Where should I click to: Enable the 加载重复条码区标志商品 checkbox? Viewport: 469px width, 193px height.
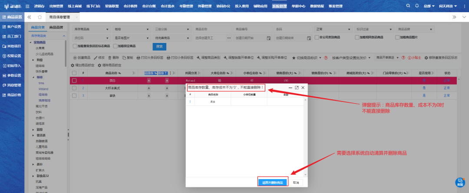coord(75,46)
